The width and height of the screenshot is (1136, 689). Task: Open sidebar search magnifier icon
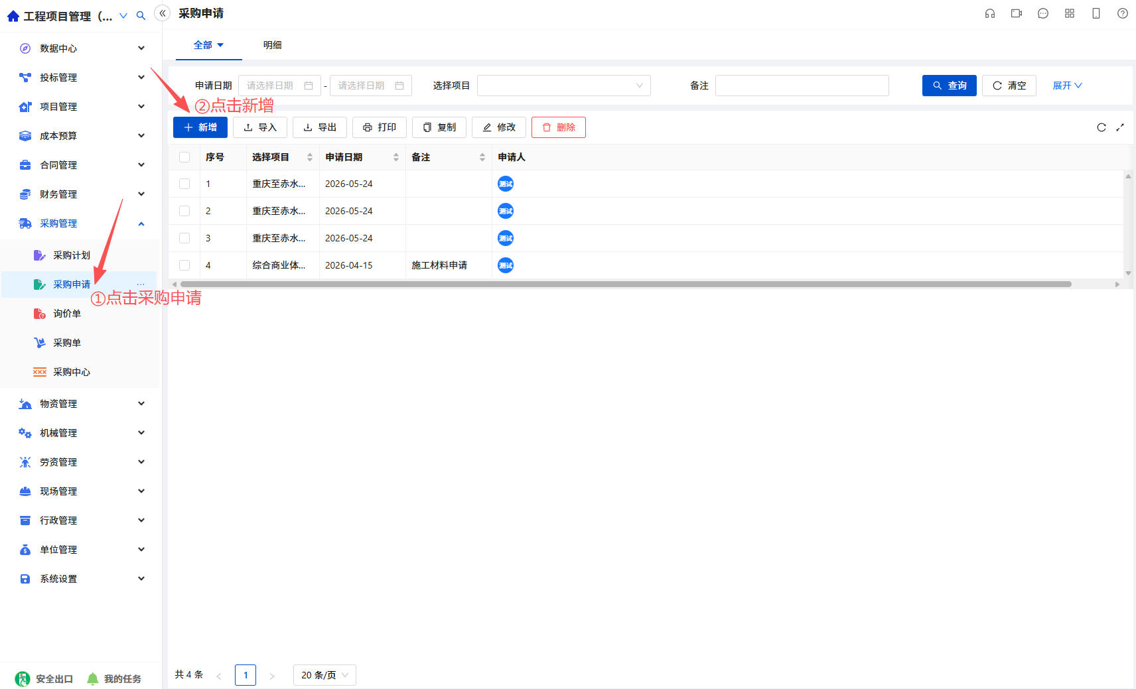pos(141,15)
